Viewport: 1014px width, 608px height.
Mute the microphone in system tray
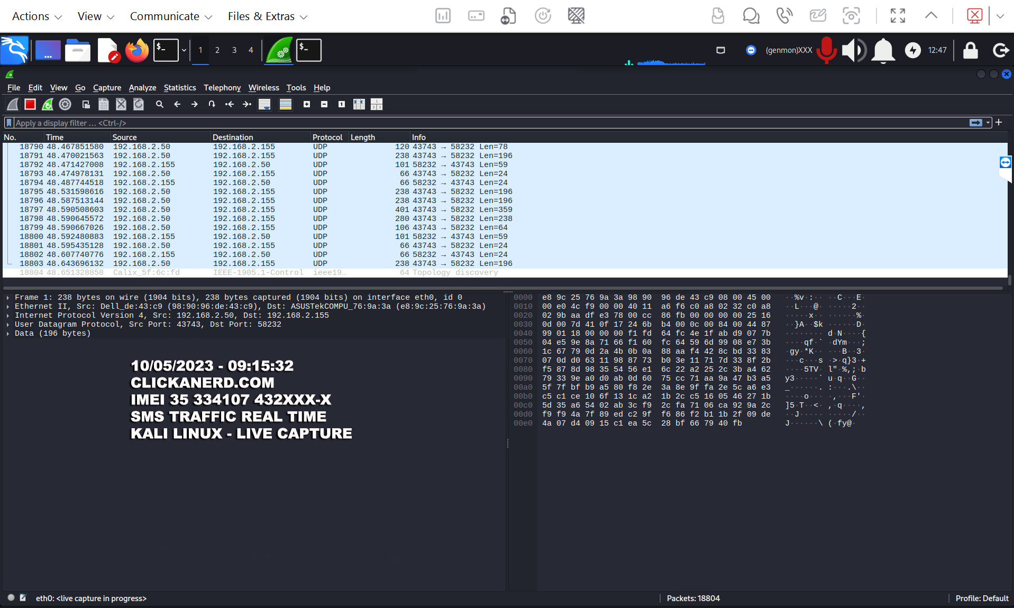coord(826,50)
